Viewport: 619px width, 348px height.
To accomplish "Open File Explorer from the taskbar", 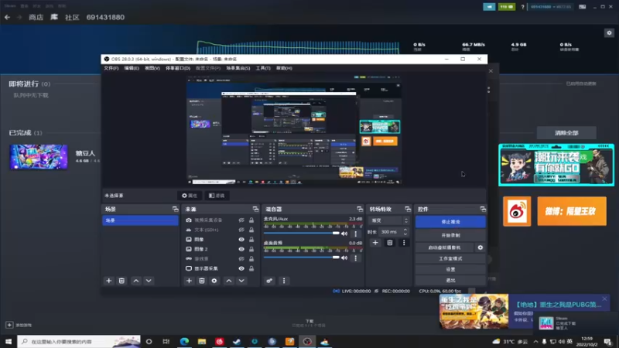I will 202,341.
